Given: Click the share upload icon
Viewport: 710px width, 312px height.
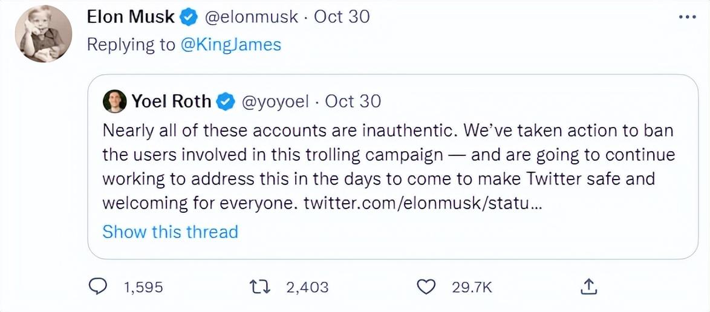Looking at the screenshot, I should tap(588, 287).
